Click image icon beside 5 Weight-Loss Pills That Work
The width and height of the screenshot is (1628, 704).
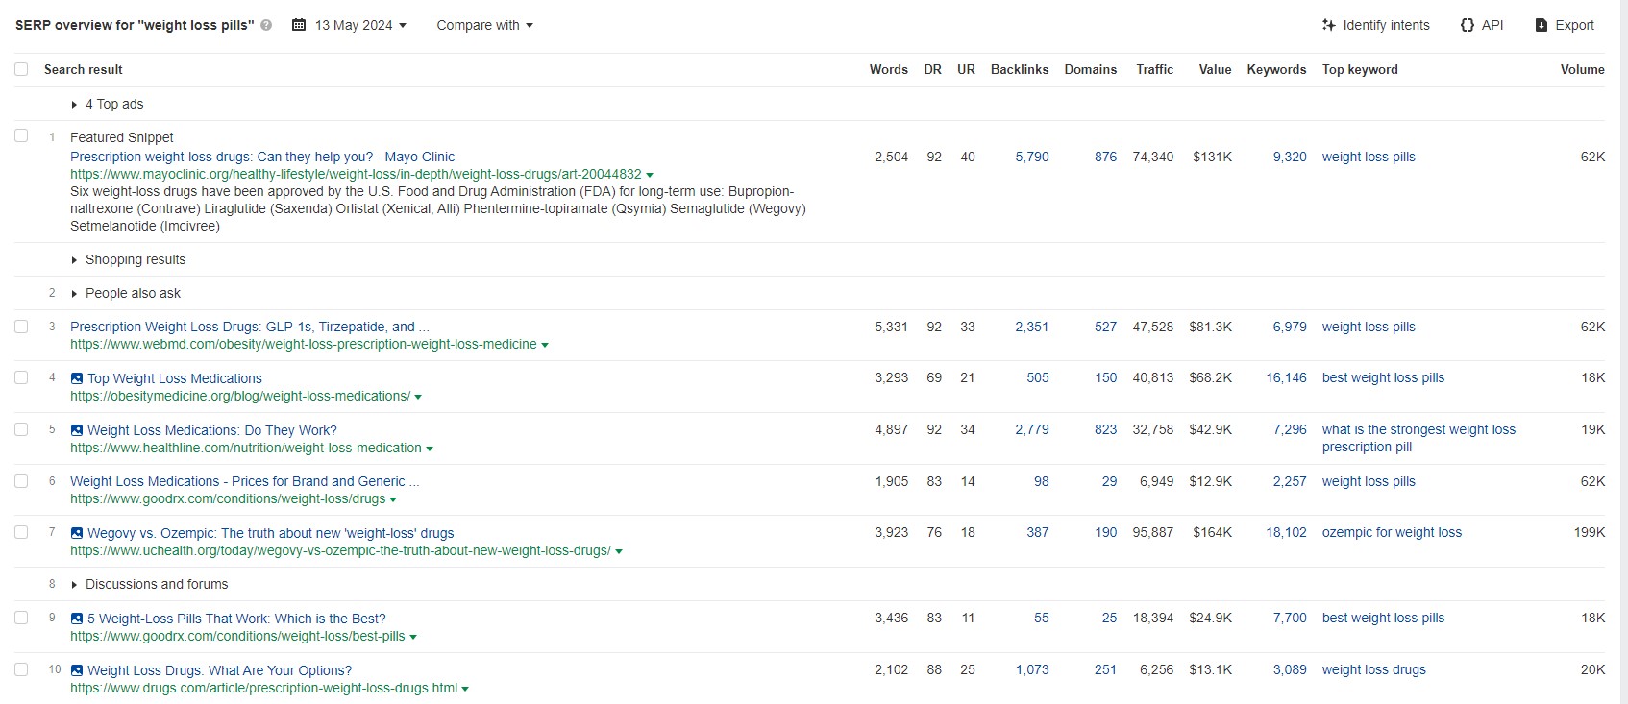pos(77,619)
